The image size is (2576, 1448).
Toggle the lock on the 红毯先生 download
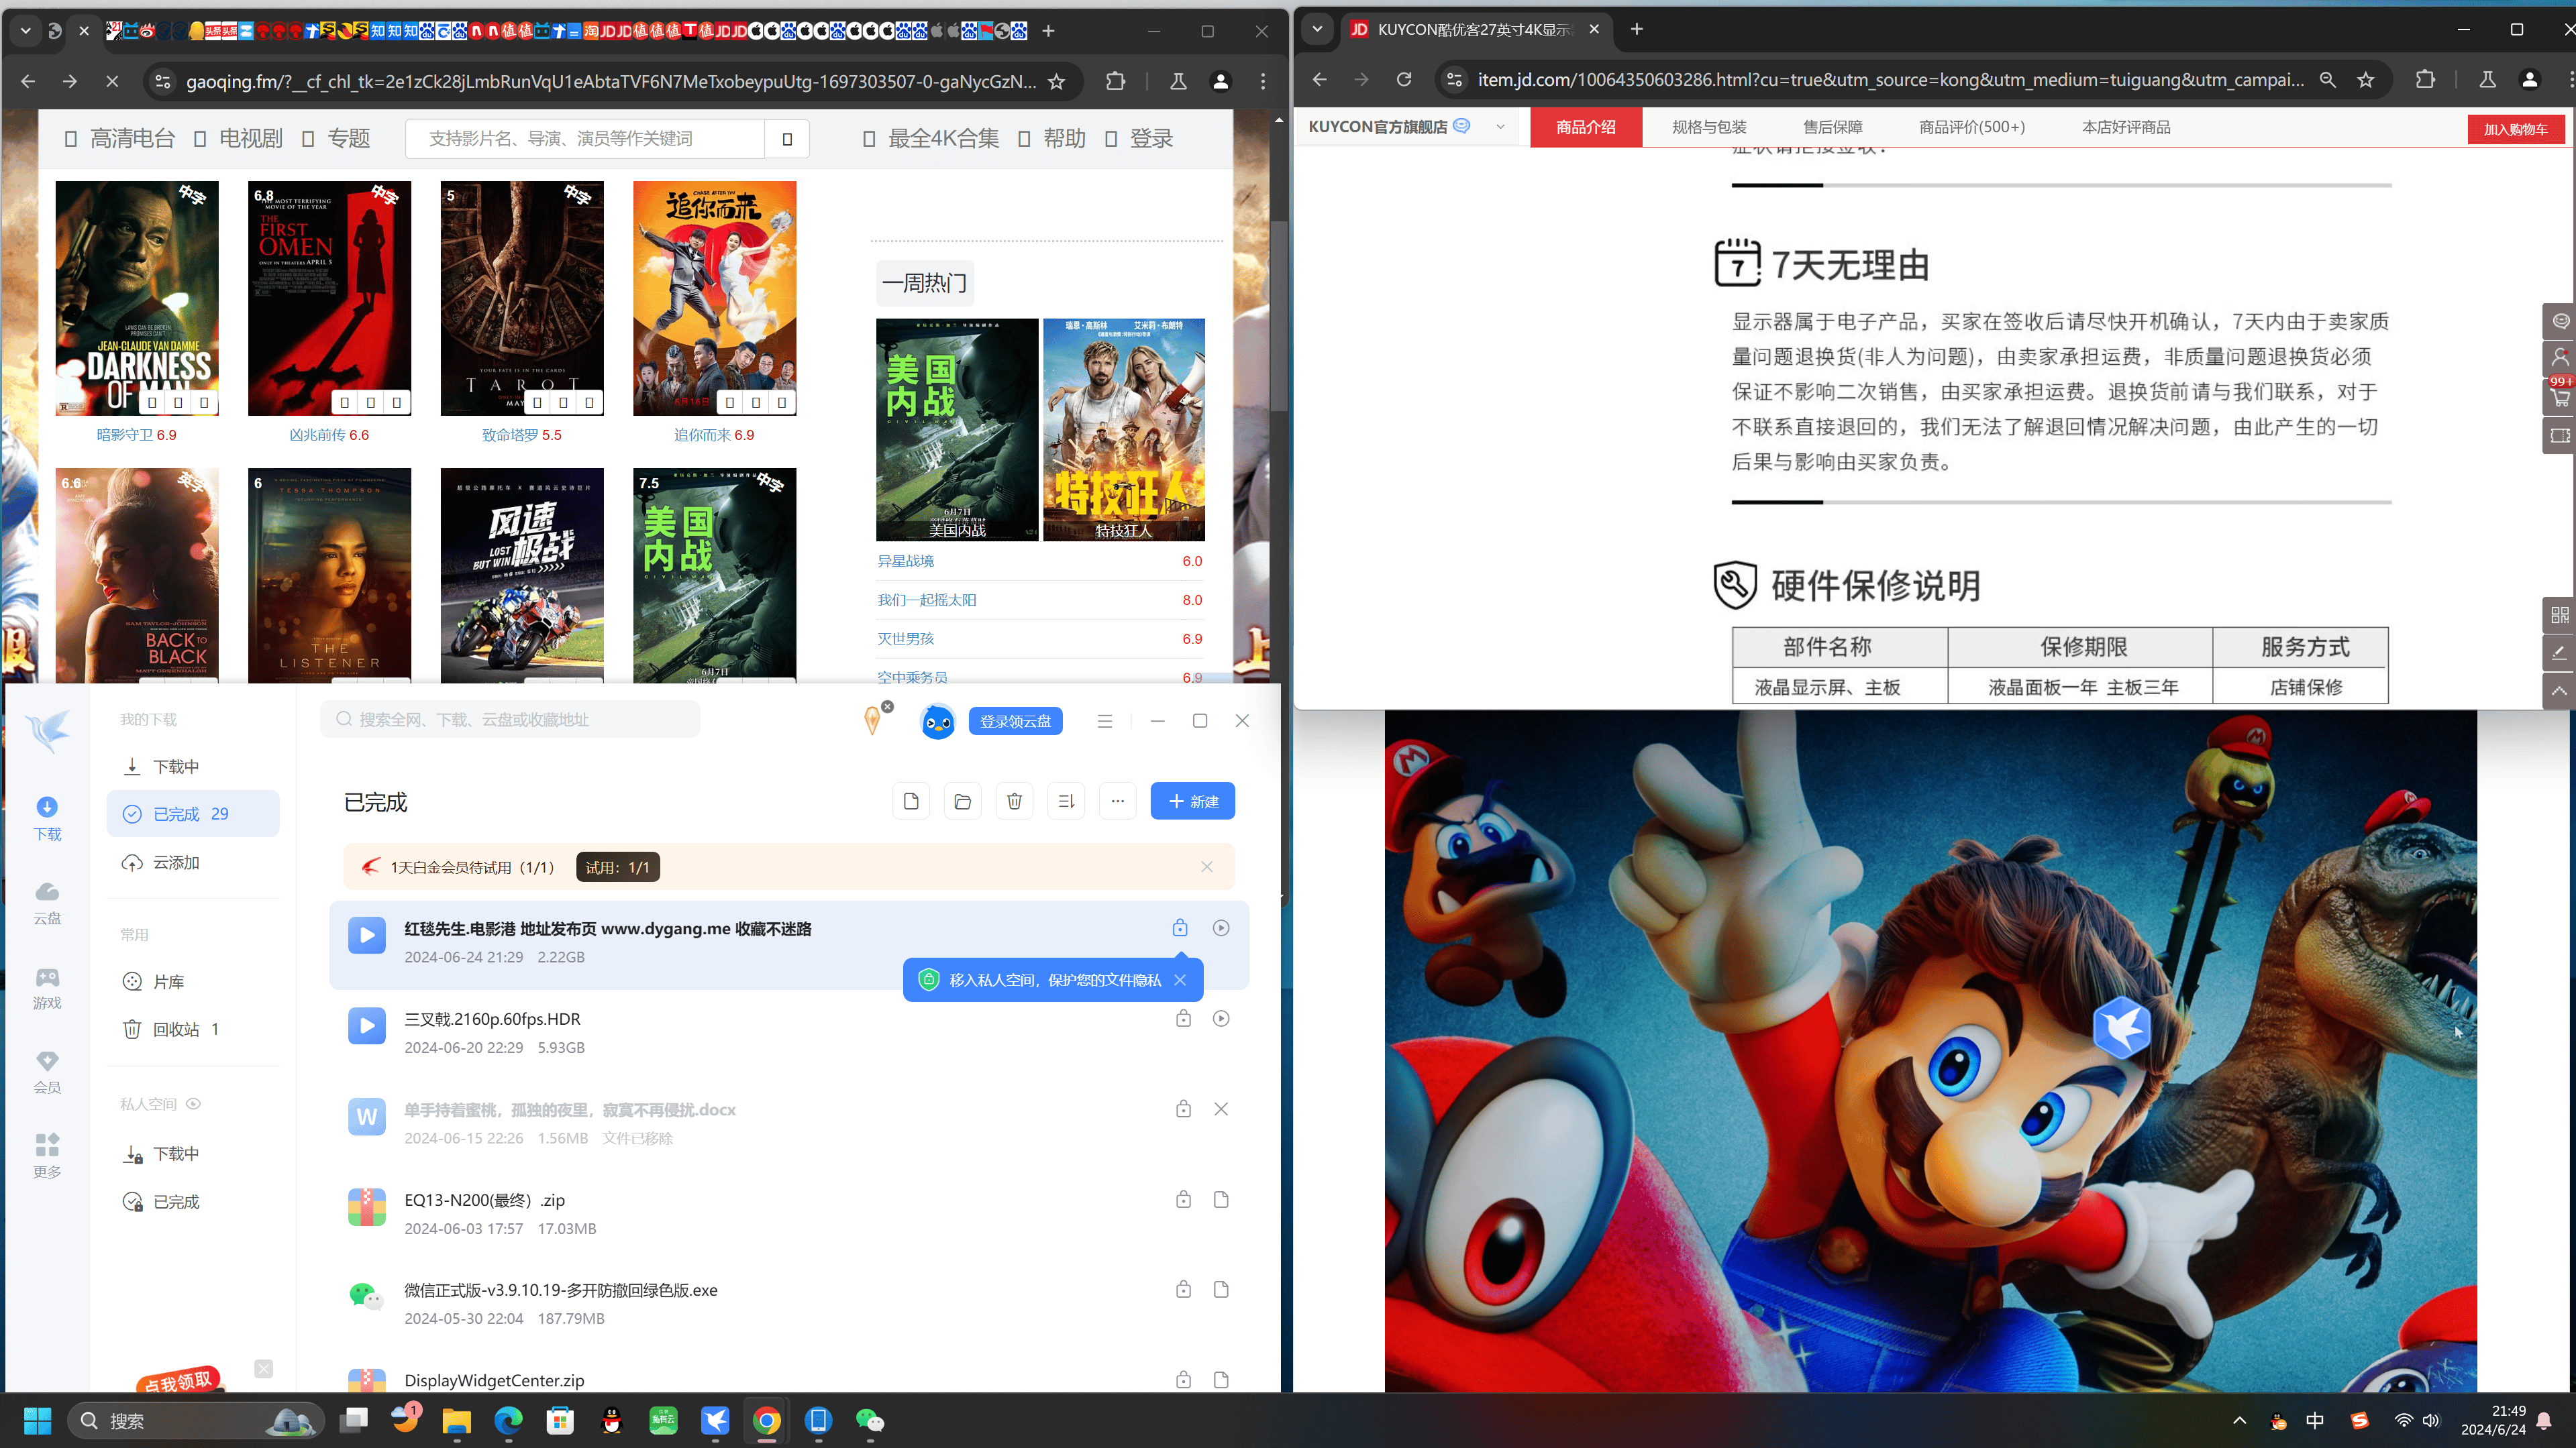click(x=1180, y=928)
